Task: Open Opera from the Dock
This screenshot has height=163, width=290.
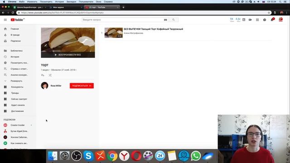Action: 136,156
